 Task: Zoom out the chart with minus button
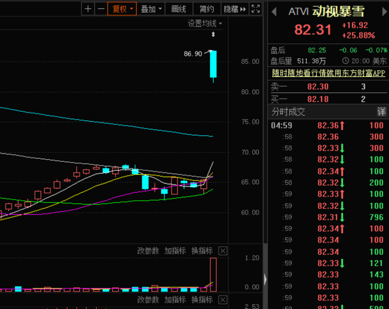(x=101, y=9)
